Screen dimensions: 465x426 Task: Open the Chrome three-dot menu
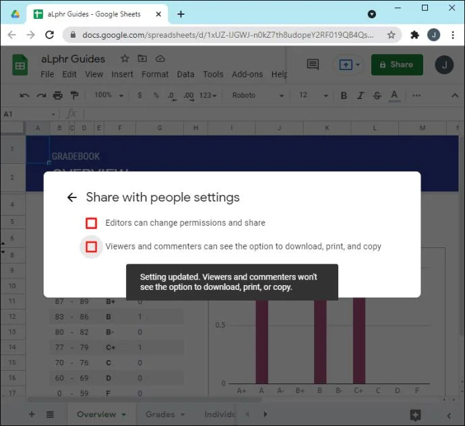point(453,34)
